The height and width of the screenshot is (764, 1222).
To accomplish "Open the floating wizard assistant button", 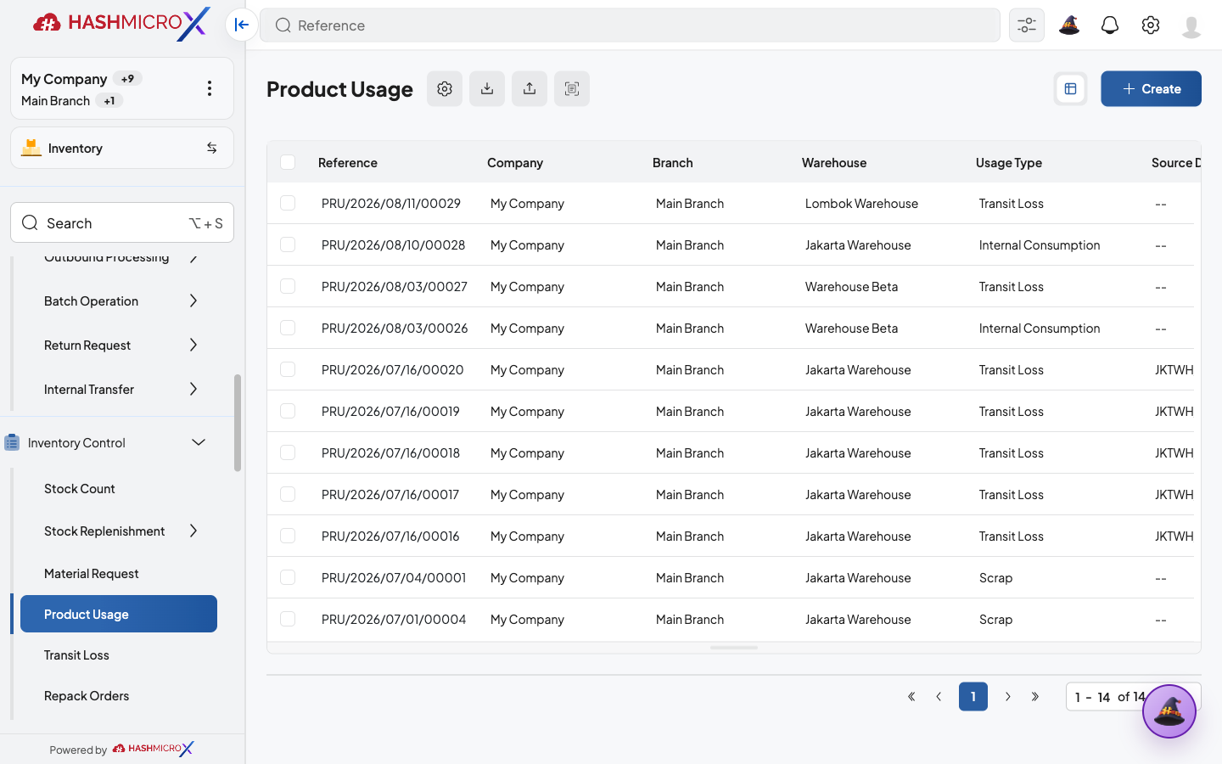I will point(1169,711).
